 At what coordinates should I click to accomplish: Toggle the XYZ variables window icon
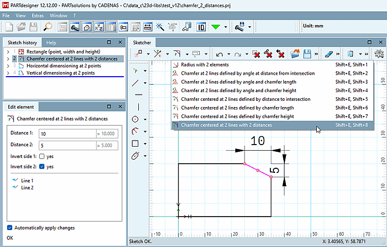(x=99, y=27)
